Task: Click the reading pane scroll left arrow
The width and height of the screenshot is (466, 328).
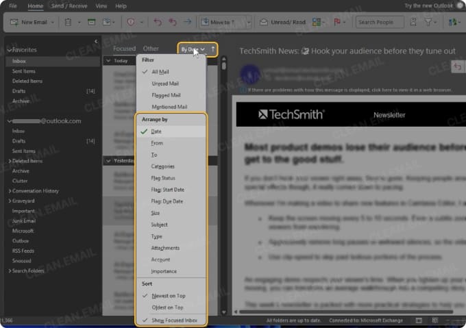Action: [x=236, y=312]
